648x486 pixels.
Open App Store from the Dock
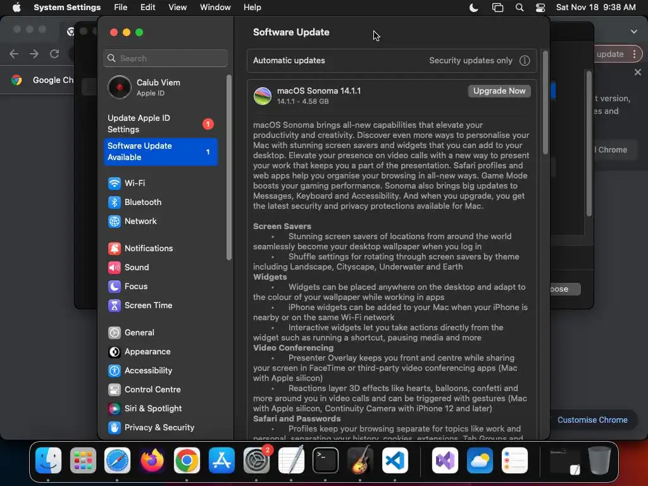(221, 461)
